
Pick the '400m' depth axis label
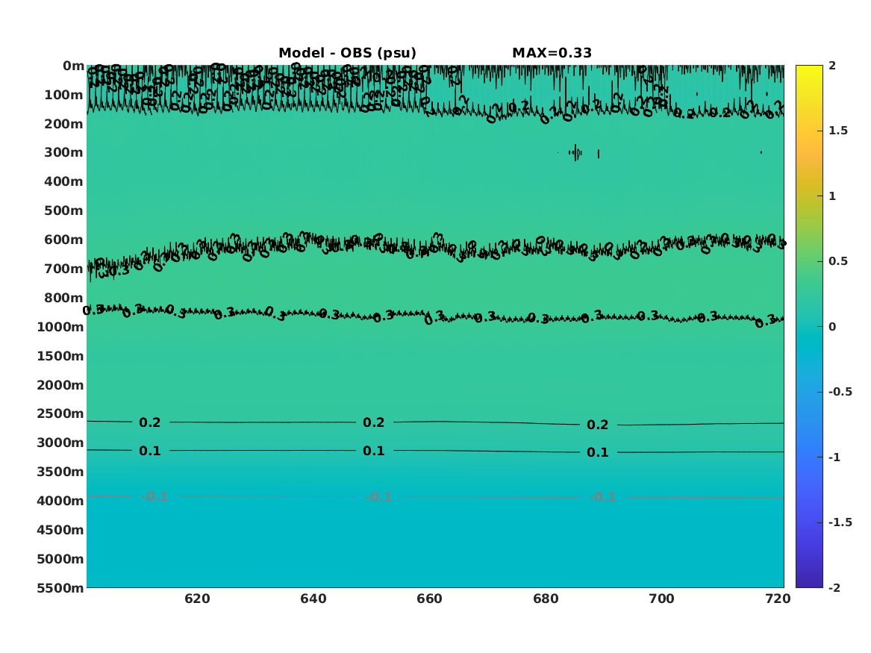click(x=64, y=181)
